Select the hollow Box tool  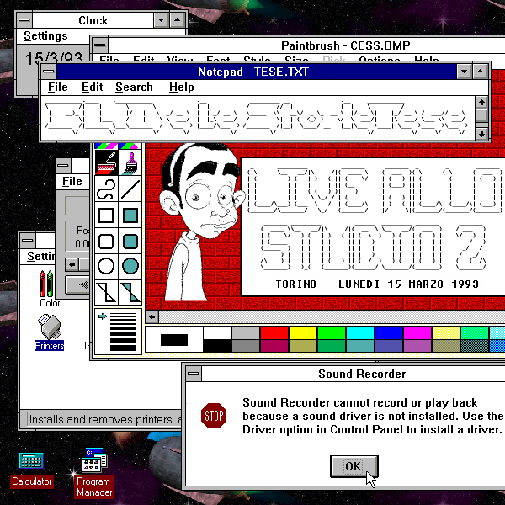click(x=106, y=215)
